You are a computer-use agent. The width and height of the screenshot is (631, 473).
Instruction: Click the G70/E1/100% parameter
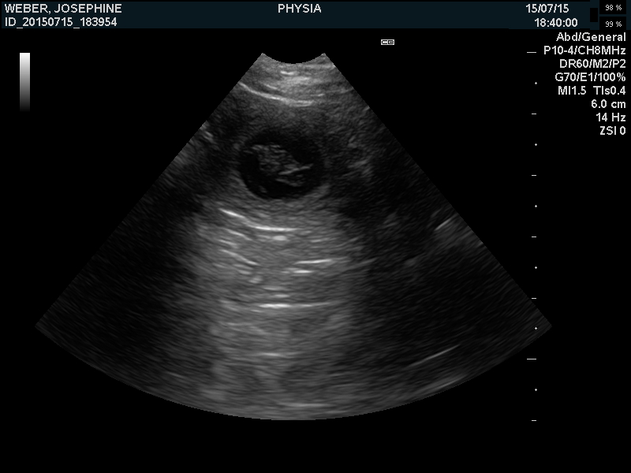pyautogui.click(x=590, y=77)
